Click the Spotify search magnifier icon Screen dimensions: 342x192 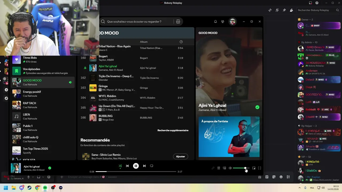103,22
